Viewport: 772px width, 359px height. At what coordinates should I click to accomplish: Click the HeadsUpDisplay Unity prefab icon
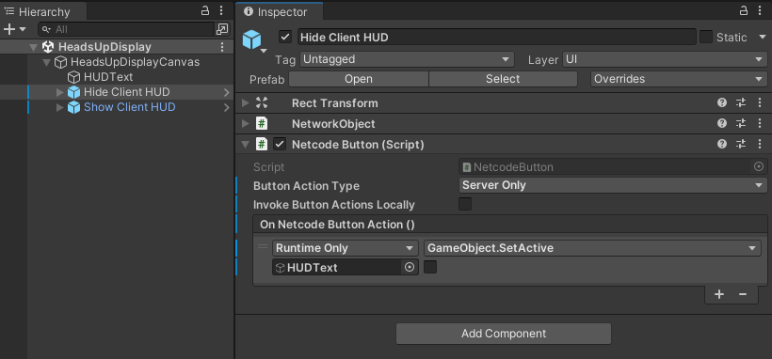48,47
